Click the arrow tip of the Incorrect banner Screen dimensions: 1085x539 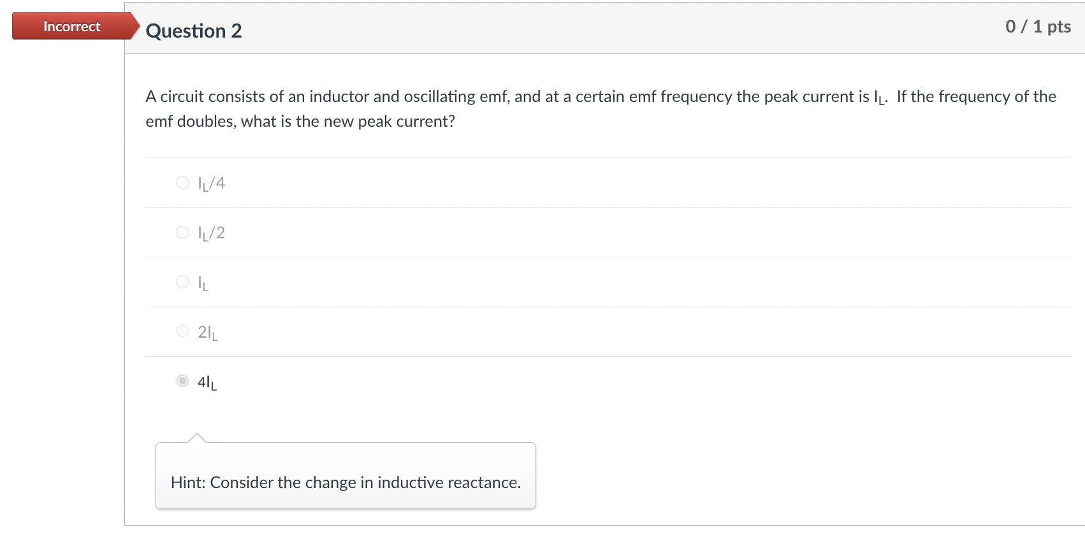(x=135, y=26)
